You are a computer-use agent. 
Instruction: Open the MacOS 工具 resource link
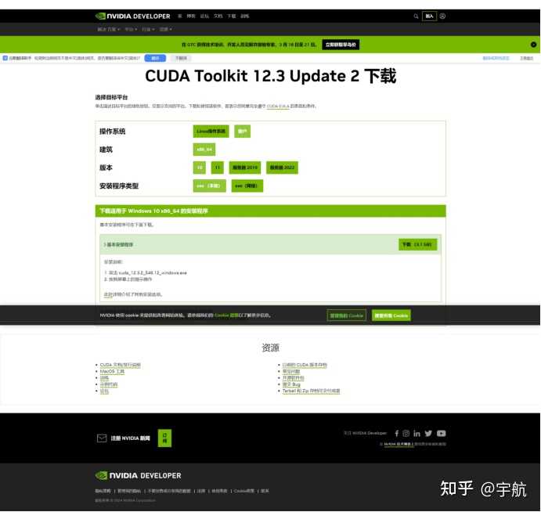point(112,372)
